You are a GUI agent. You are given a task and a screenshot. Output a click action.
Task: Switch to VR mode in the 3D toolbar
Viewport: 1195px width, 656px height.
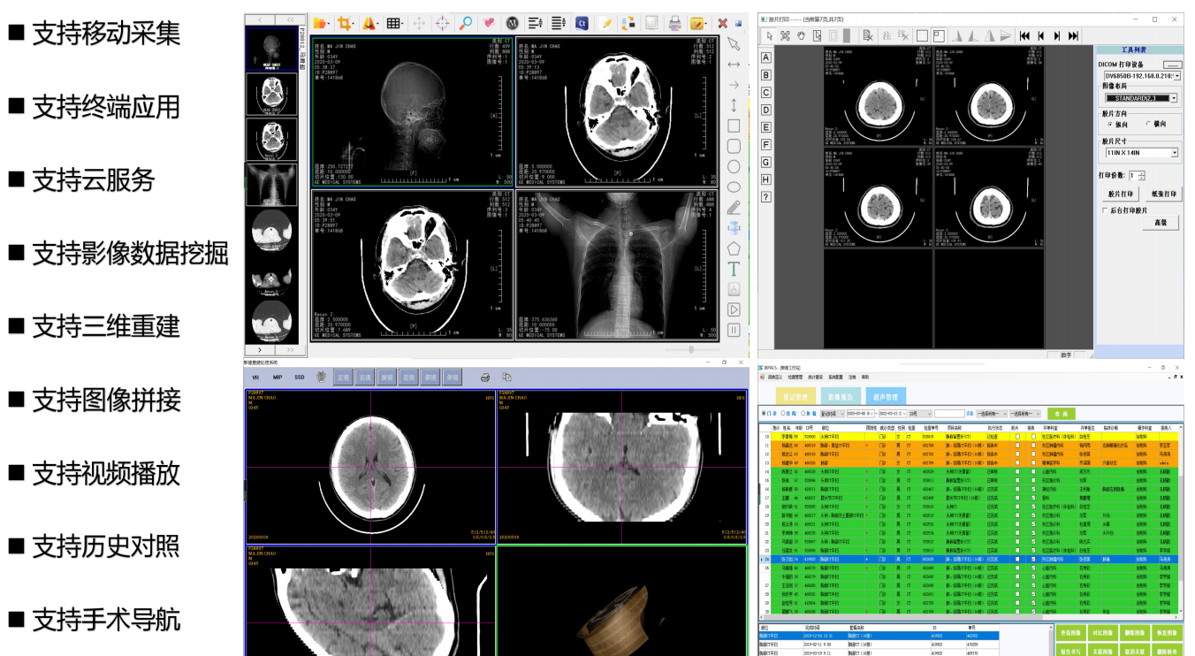(255, 378)
